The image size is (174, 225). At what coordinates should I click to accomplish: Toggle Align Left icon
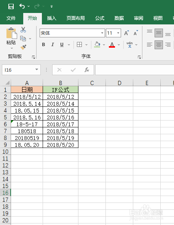(x=150, y=45)
